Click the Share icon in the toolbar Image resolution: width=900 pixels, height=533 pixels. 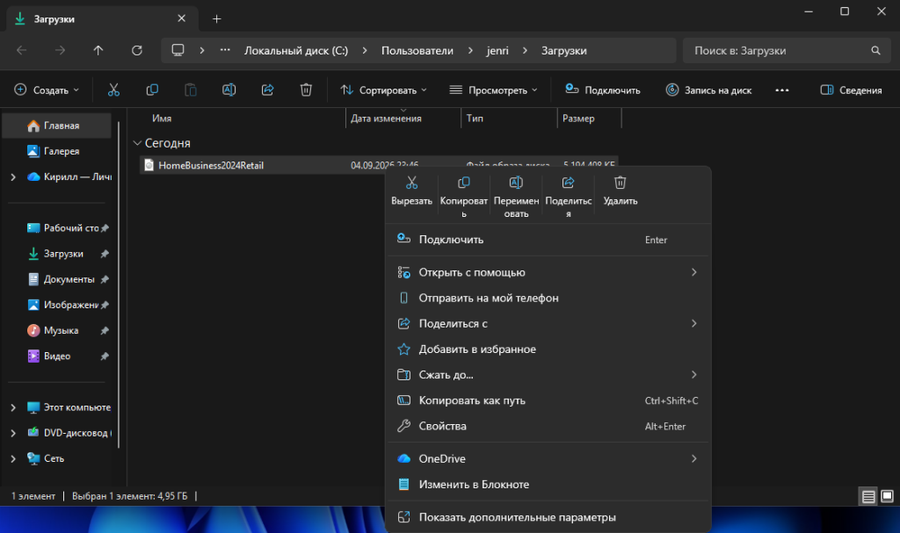[267, 90]
